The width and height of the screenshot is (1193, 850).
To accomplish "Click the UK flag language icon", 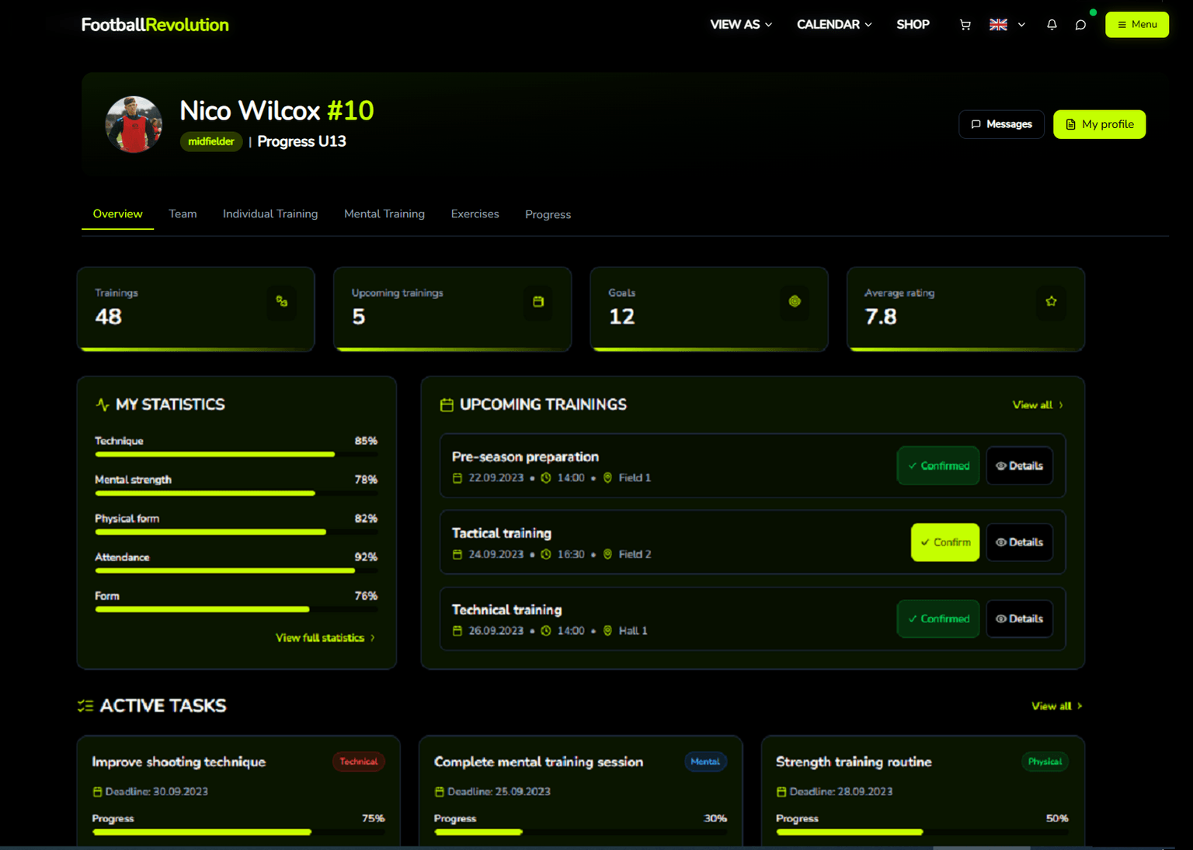I will 998,25.
